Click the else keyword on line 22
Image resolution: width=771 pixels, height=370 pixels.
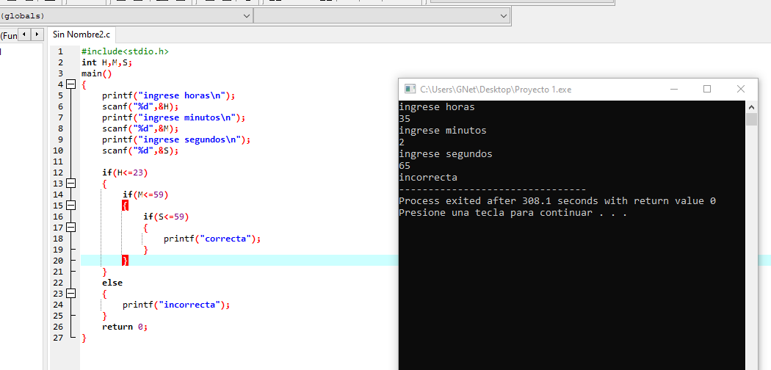pyautogui.click(x=112, y=283)
